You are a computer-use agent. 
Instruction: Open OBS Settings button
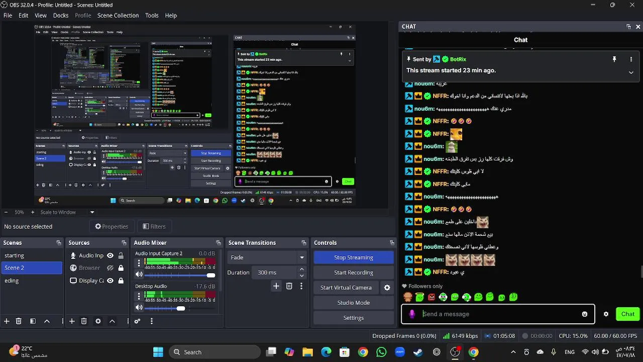click(354, 318)
